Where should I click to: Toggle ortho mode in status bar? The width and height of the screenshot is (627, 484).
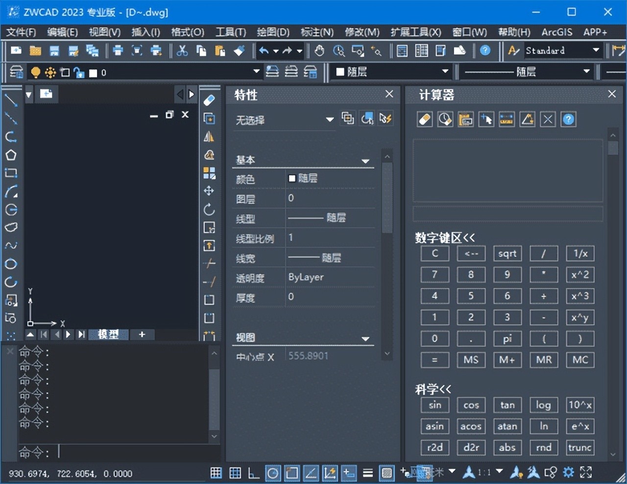[253, 473]
